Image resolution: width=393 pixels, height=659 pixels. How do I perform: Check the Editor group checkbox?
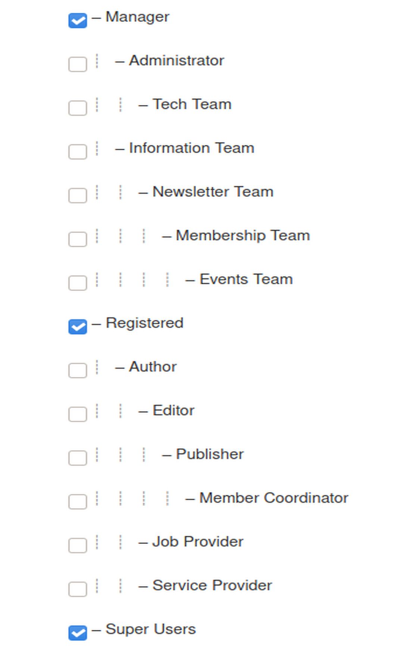pyautogui.click(x=78, y=414)
